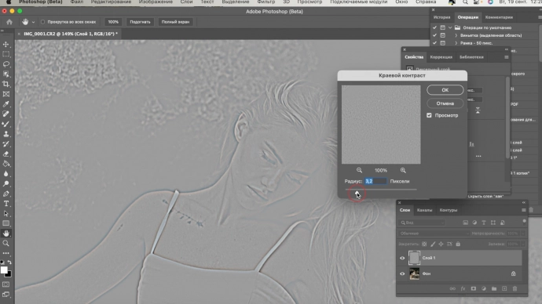
Task: Select the Dodge tool
Action: tap(5, 183)
